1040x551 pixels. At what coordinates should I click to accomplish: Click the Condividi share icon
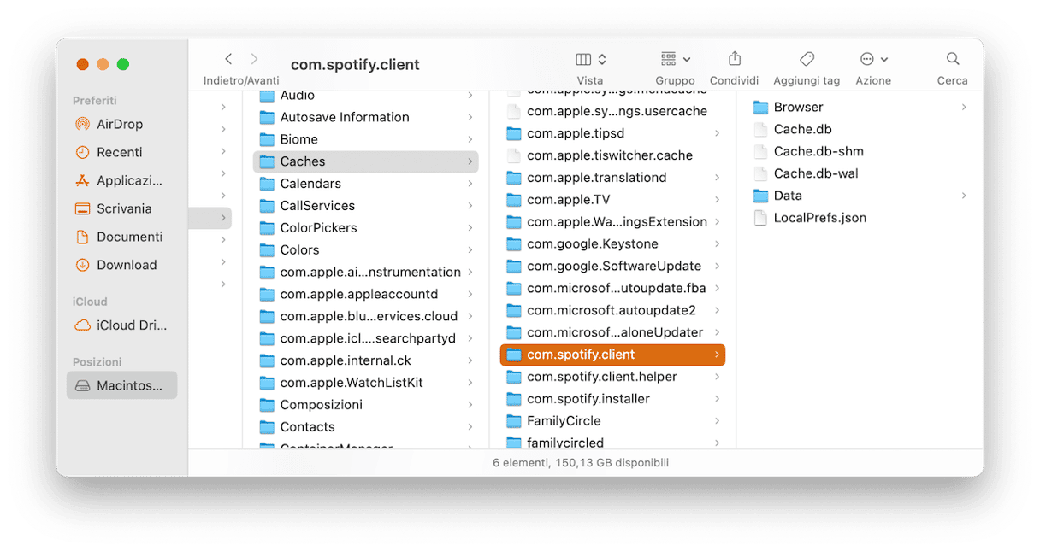734,59
